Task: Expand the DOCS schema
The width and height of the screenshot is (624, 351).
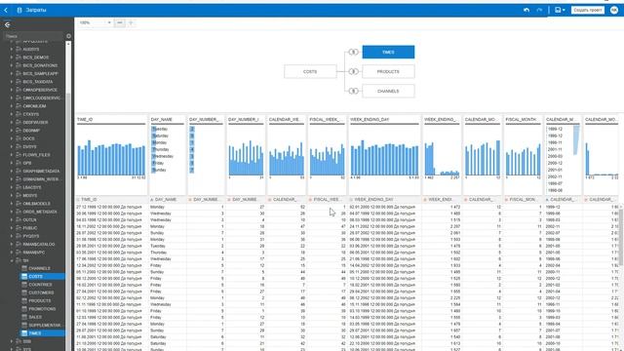Action: [x=11, y=138]
